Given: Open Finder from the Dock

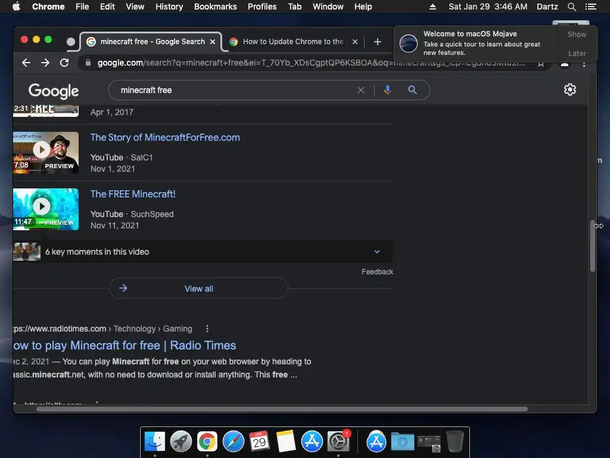Looking at the screenshot, I should tap(155, 442).
